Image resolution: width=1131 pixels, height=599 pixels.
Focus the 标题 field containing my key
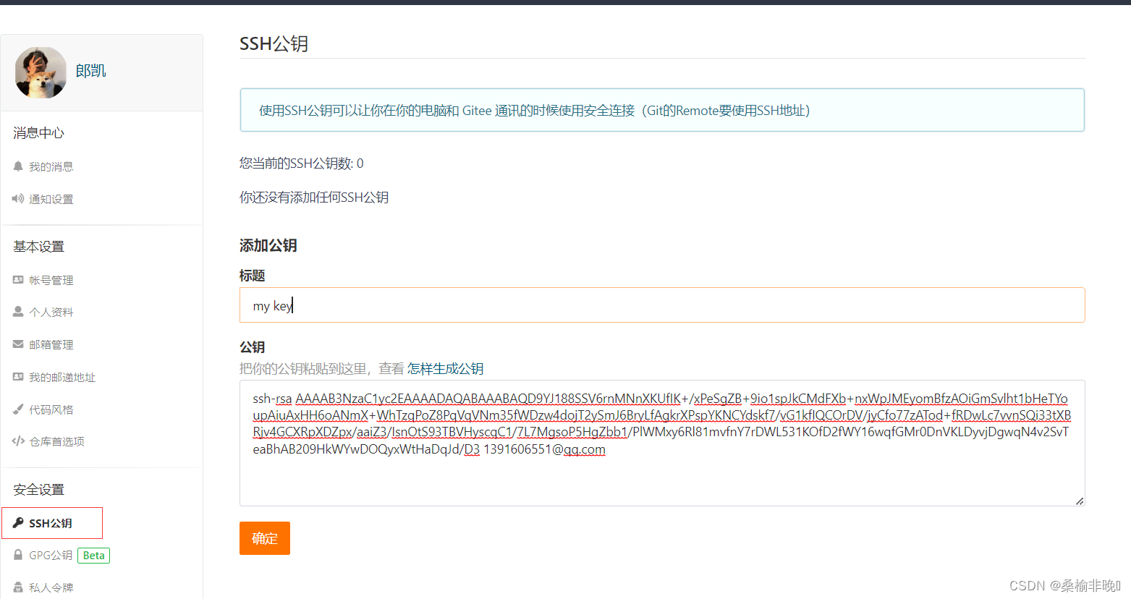[x=662, y=305]
